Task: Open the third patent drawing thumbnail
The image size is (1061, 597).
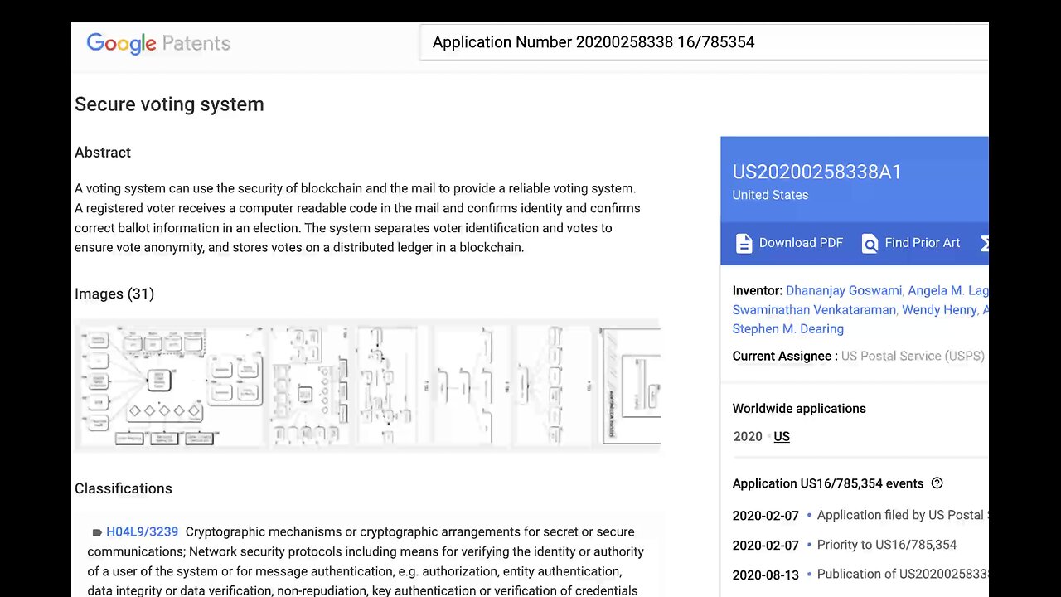Action: (388, 386)
